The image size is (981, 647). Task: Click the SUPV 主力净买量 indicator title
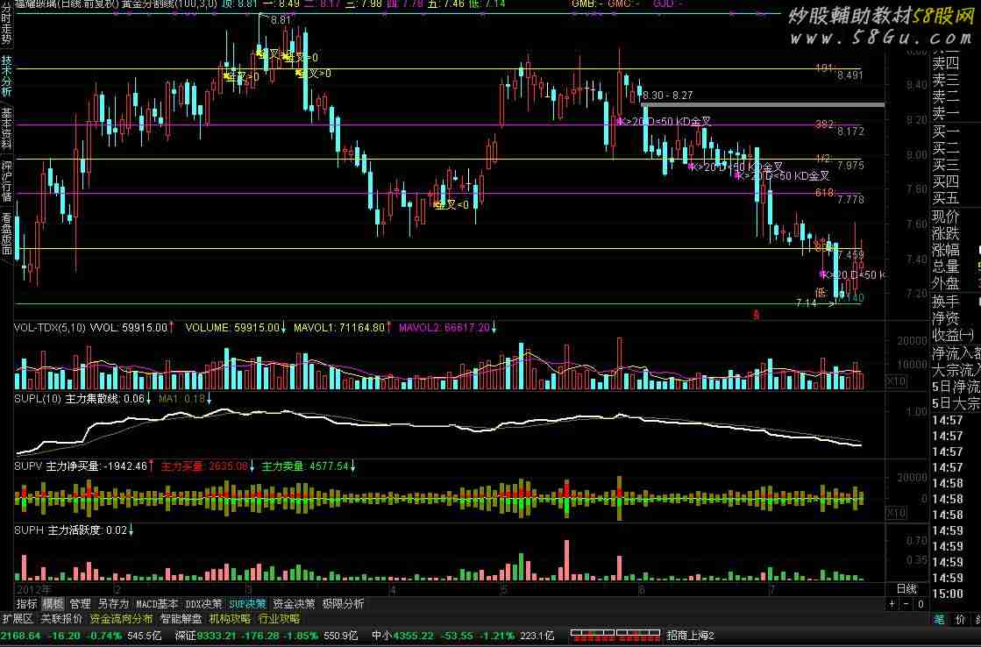pyautogui.click(x=84, y=466)
